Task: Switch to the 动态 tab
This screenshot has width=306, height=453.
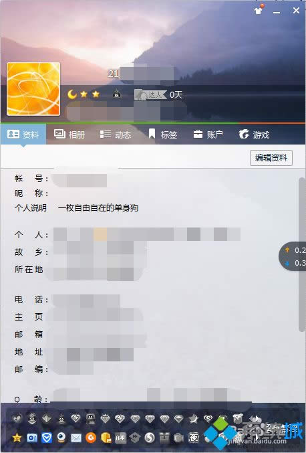Action: pos(116,134)
